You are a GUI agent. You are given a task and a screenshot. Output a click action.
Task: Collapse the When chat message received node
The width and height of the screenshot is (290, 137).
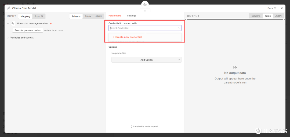pos(8,24)
